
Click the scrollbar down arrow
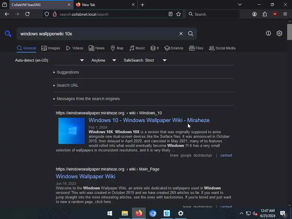[289, 205]
